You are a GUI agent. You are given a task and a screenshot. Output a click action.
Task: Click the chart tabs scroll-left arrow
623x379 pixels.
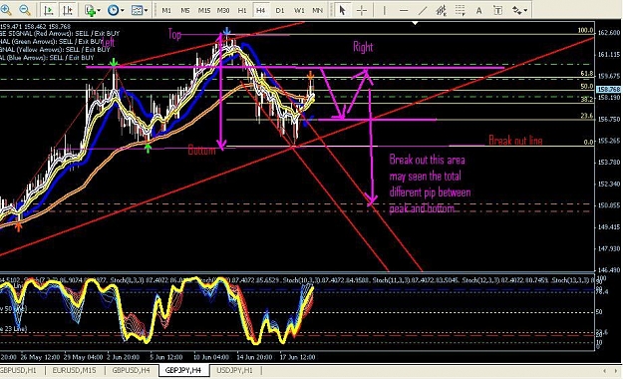pyautogui.click(x=604, y=371)
